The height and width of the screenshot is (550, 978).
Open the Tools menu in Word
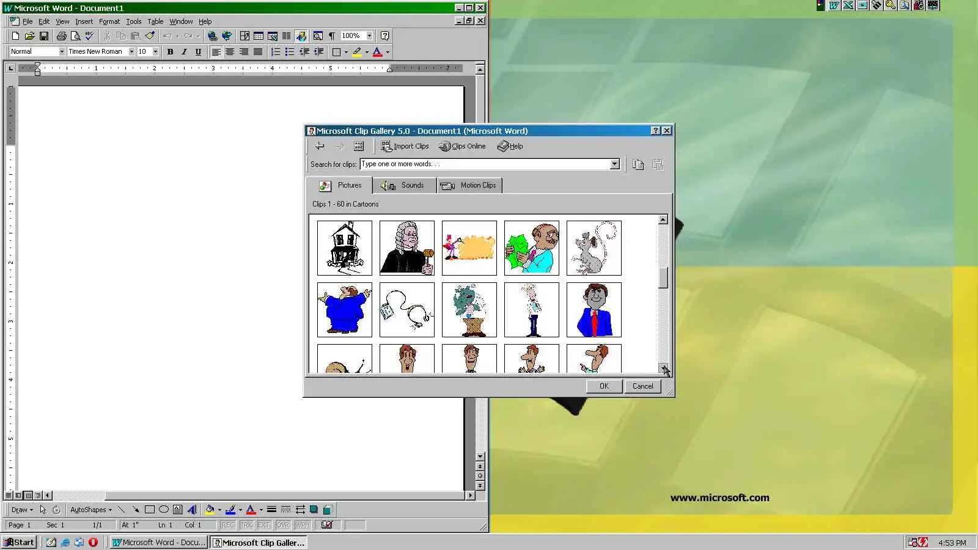[x=133, y=21]
